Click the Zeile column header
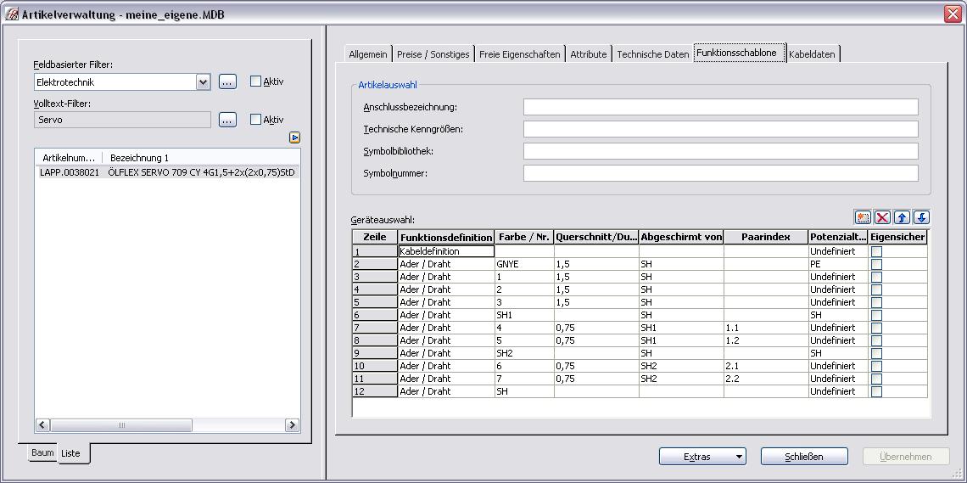The image size is (967, 483). pos(375,237)
